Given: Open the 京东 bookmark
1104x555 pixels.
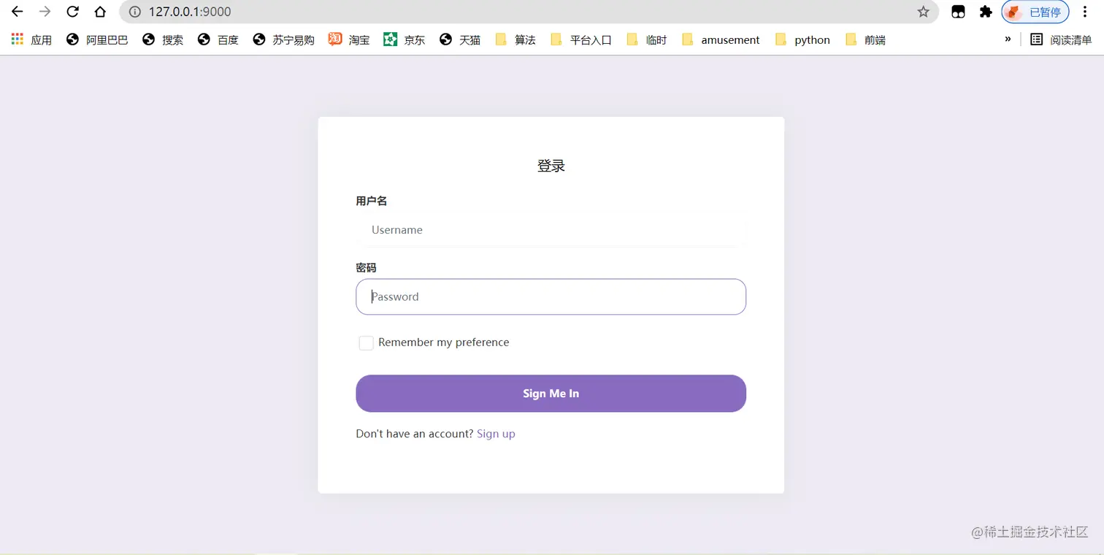Looking at the screenshot, I should (404, 39).
